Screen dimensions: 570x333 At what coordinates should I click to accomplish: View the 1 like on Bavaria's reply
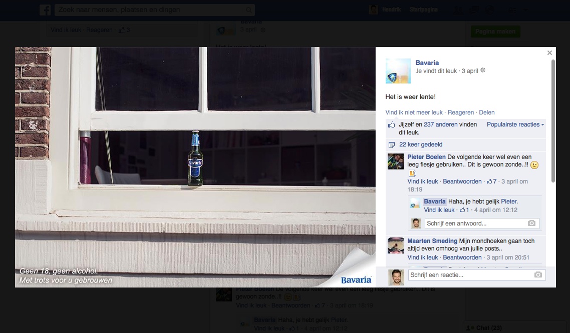[x=464, y=210]
